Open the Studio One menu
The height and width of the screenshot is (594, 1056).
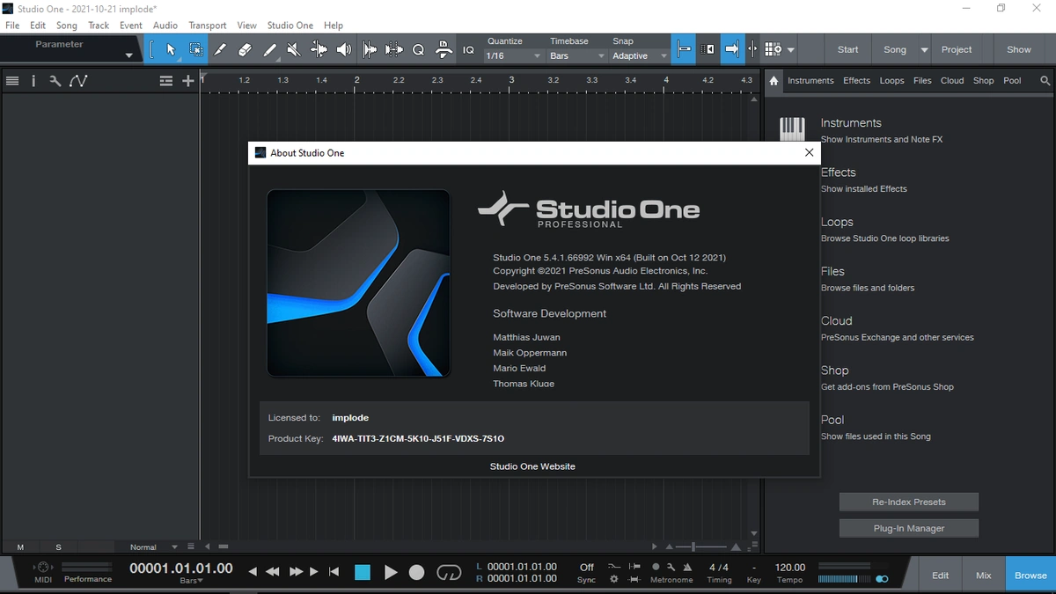pos(290,26)
